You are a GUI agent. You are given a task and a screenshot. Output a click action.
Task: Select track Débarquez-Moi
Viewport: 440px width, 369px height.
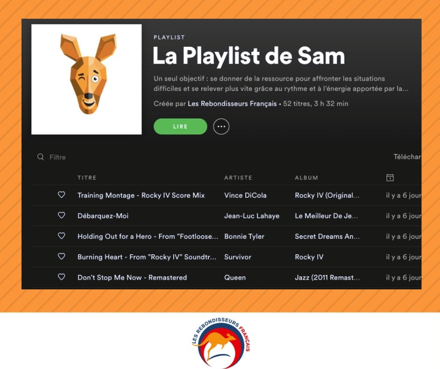point(103,216)
